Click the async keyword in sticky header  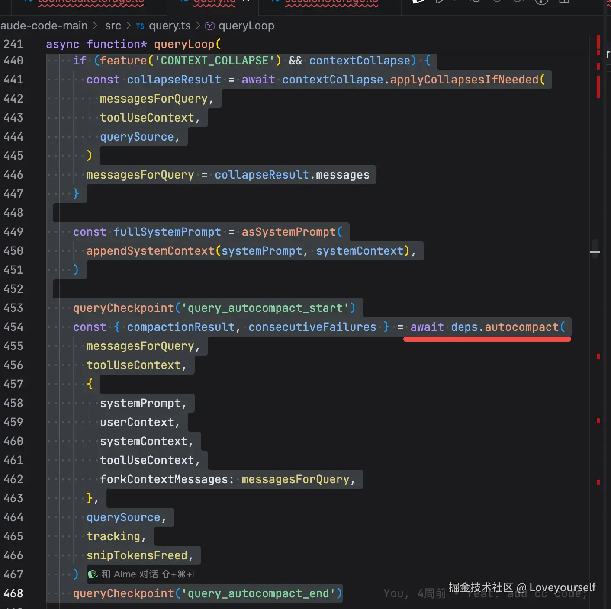(x=63, y=44)
